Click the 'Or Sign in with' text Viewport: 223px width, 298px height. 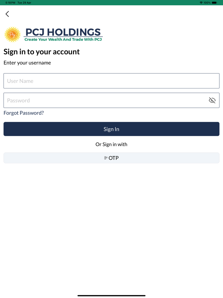pos(111,144)
